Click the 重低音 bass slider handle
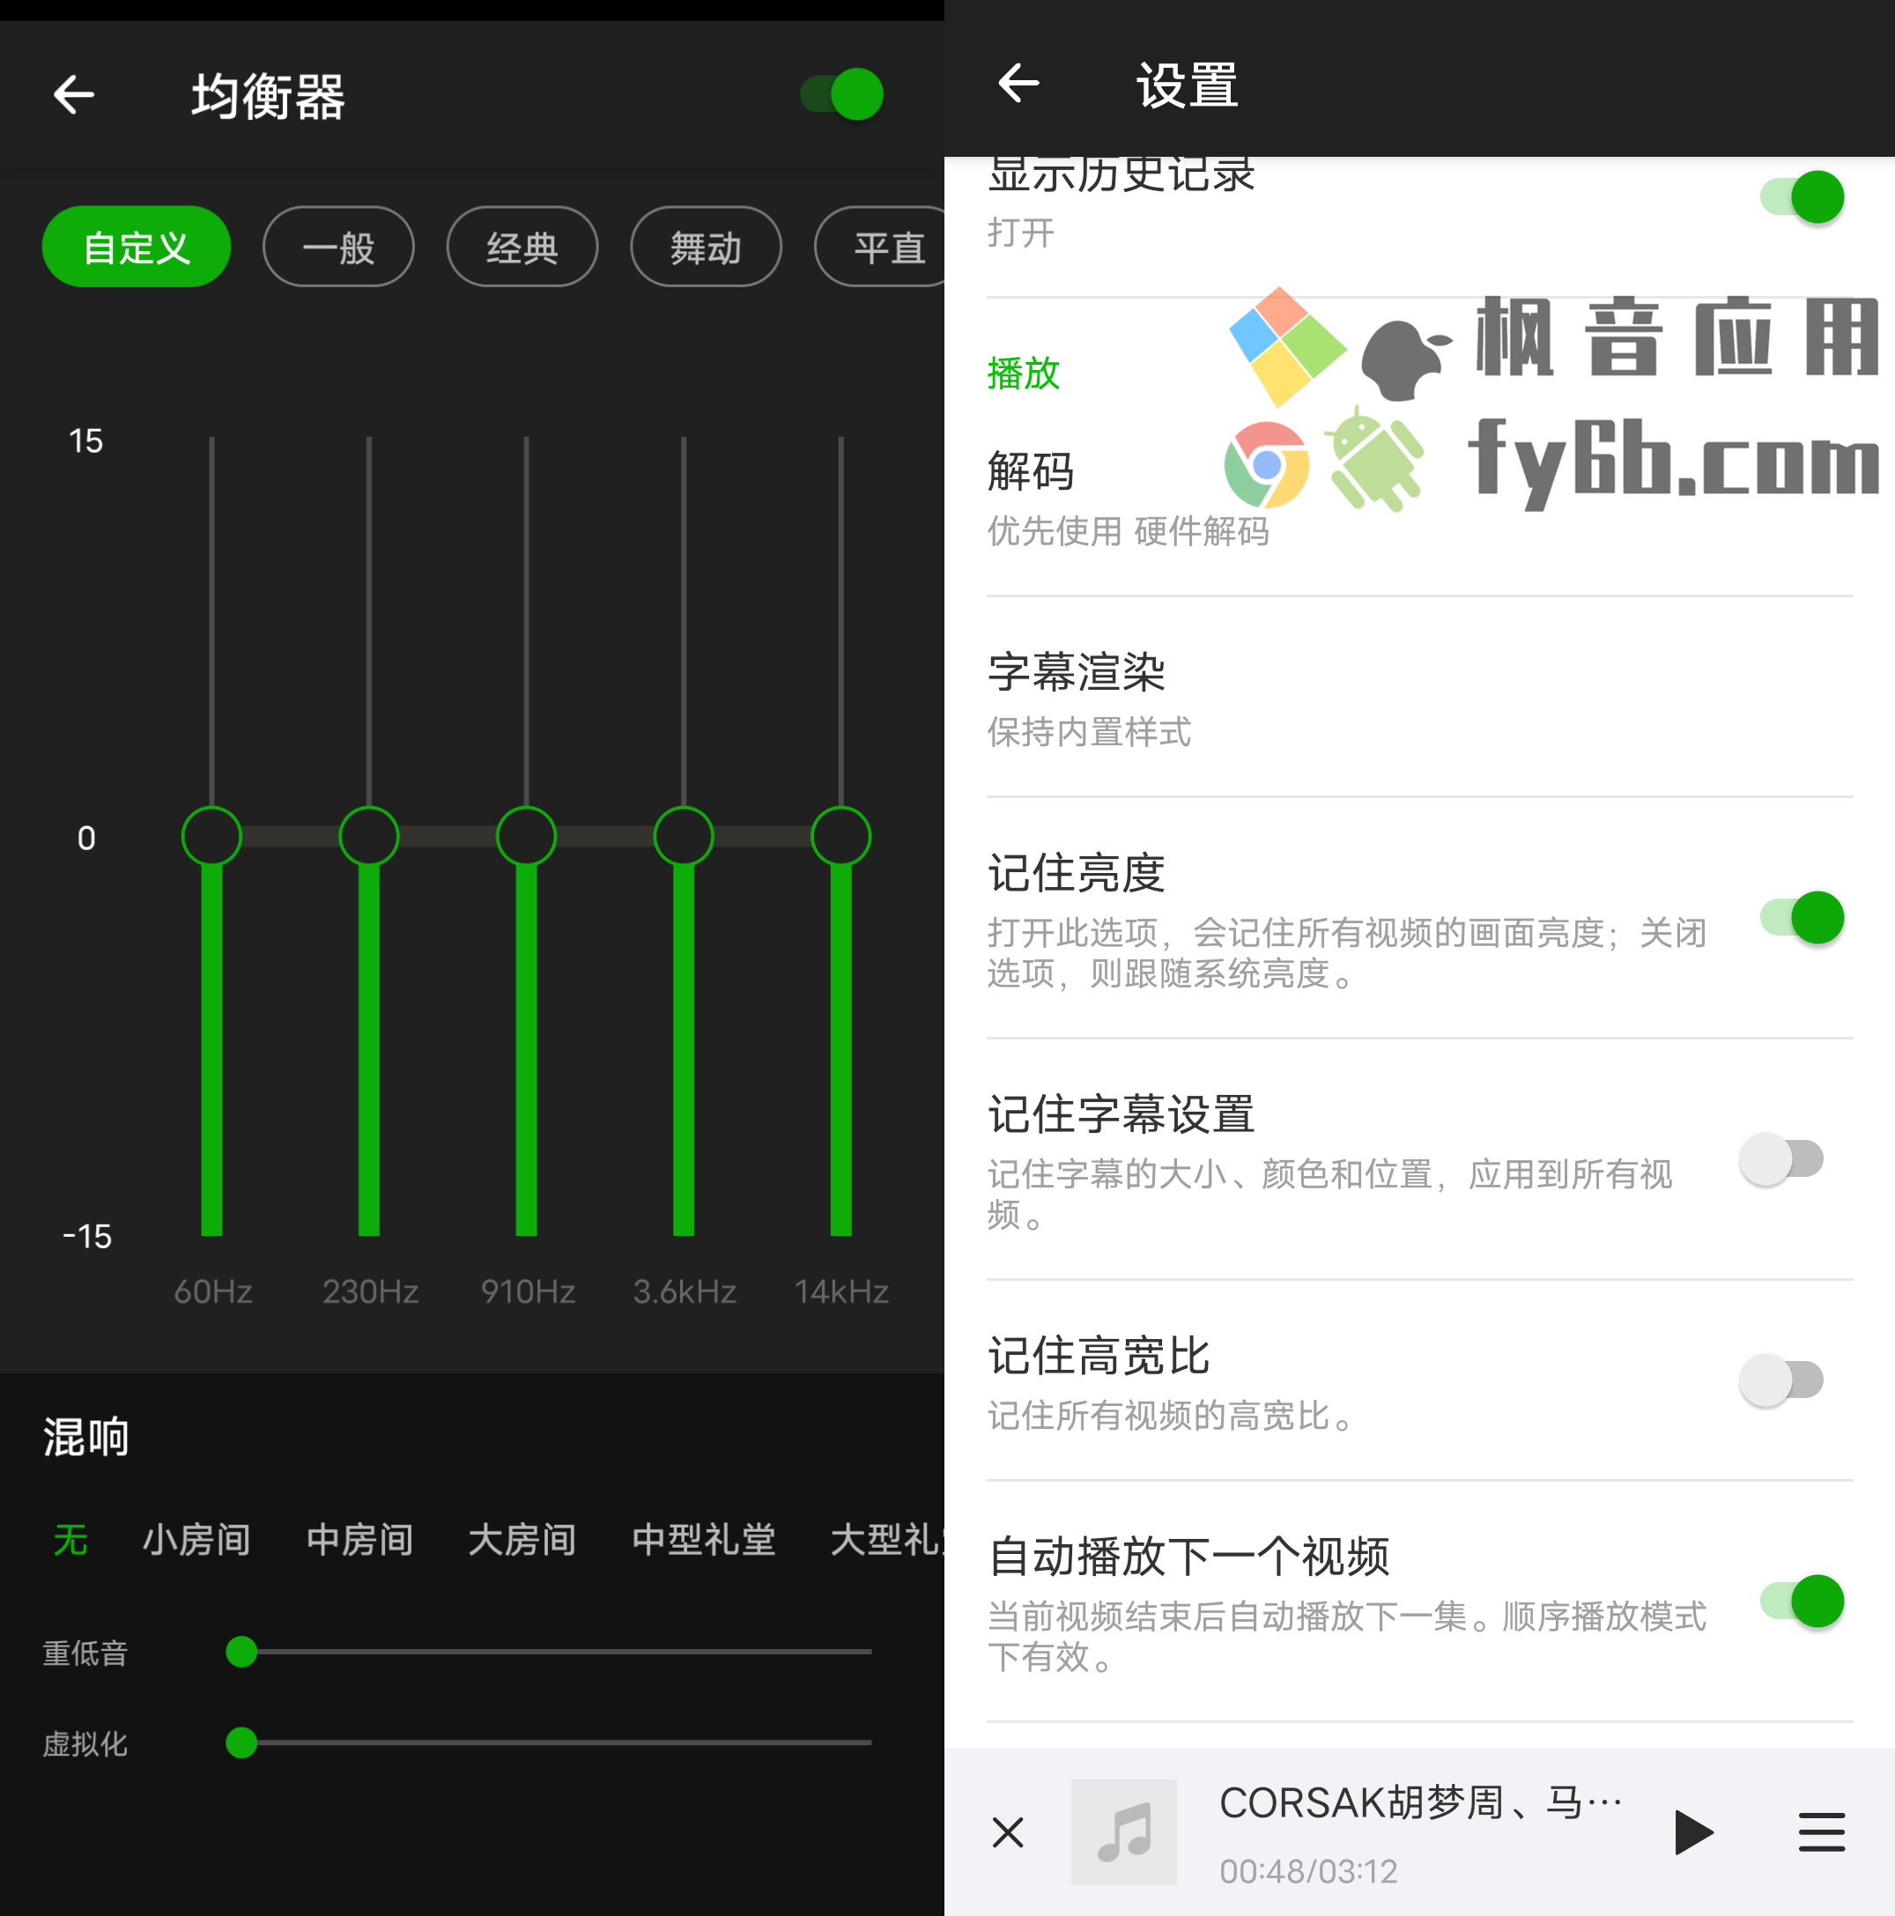1895x1916 pixels. pos(241,1653)
